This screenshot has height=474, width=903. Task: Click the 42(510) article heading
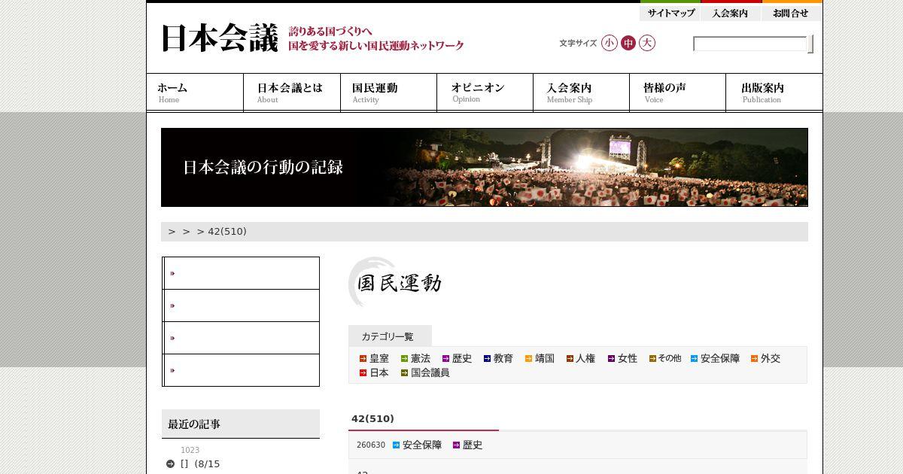(x=372, y=419)
